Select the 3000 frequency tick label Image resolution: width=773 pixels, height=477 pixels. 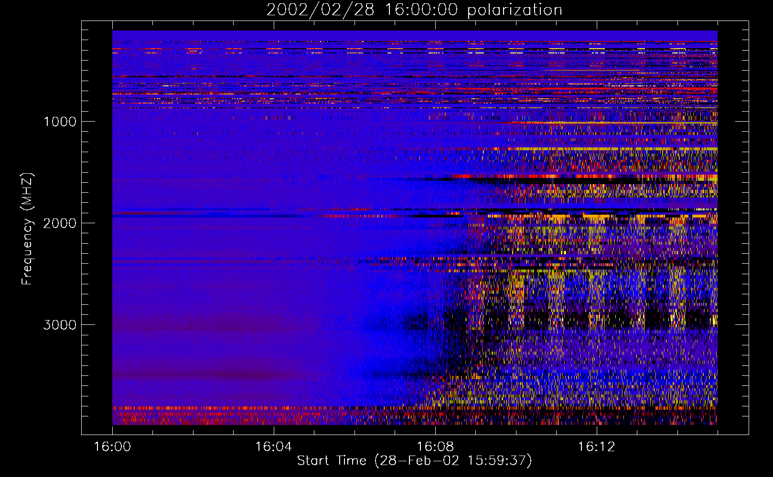60,325
